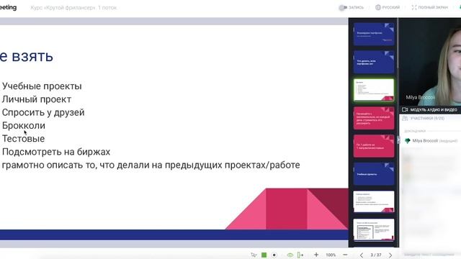
Task: Click the Тестовые slide line
Action: [23, 139]
